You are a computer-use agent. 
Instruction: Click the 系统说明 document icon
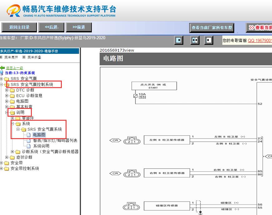tap(29, 146)
